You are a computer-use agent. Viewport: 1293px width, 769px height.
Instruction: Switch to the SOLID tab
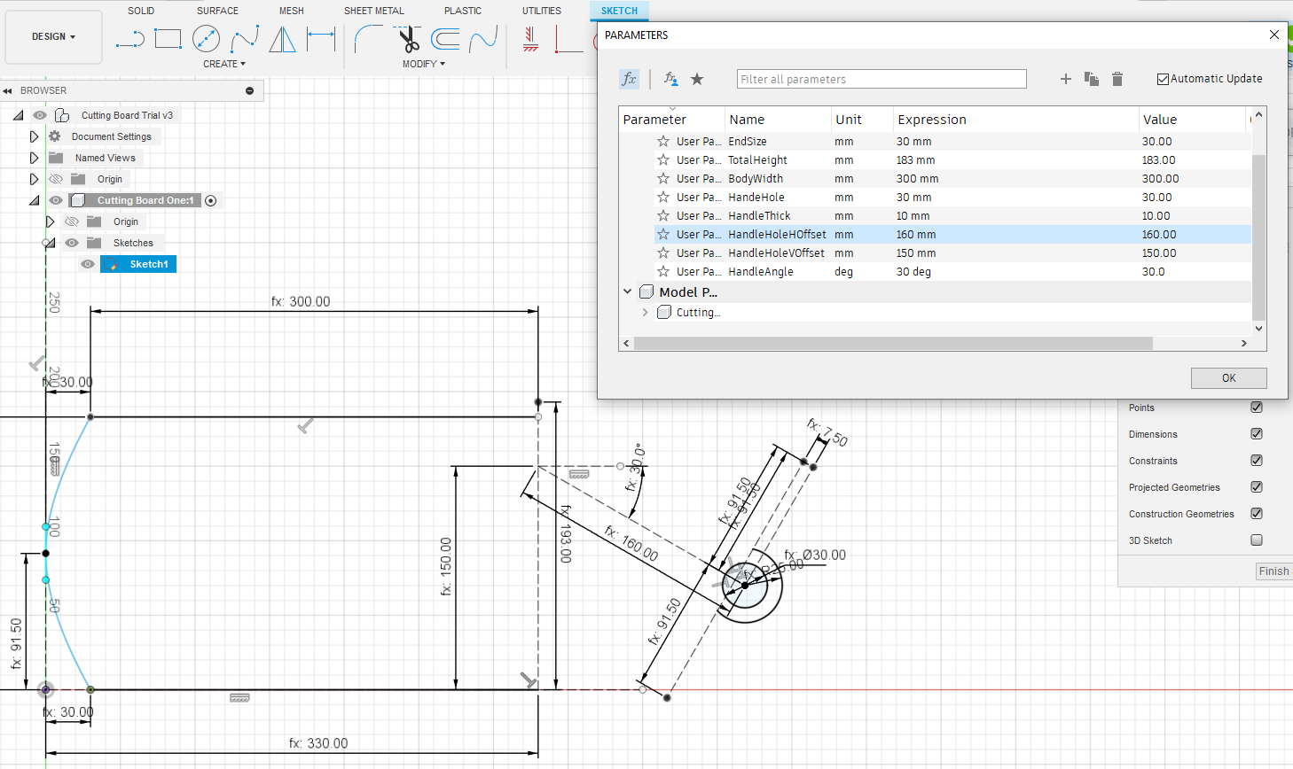pyautogui.click(x=141, y=11)
